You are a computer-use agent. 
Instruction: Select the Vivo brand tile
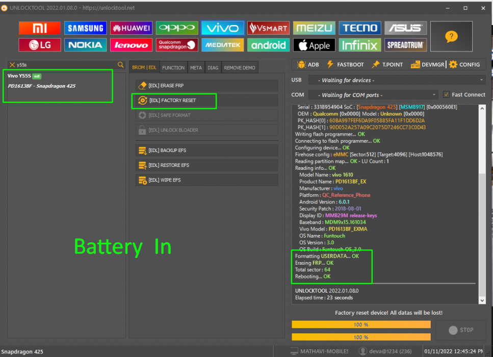pyautogui.click(x=223, y=28)
